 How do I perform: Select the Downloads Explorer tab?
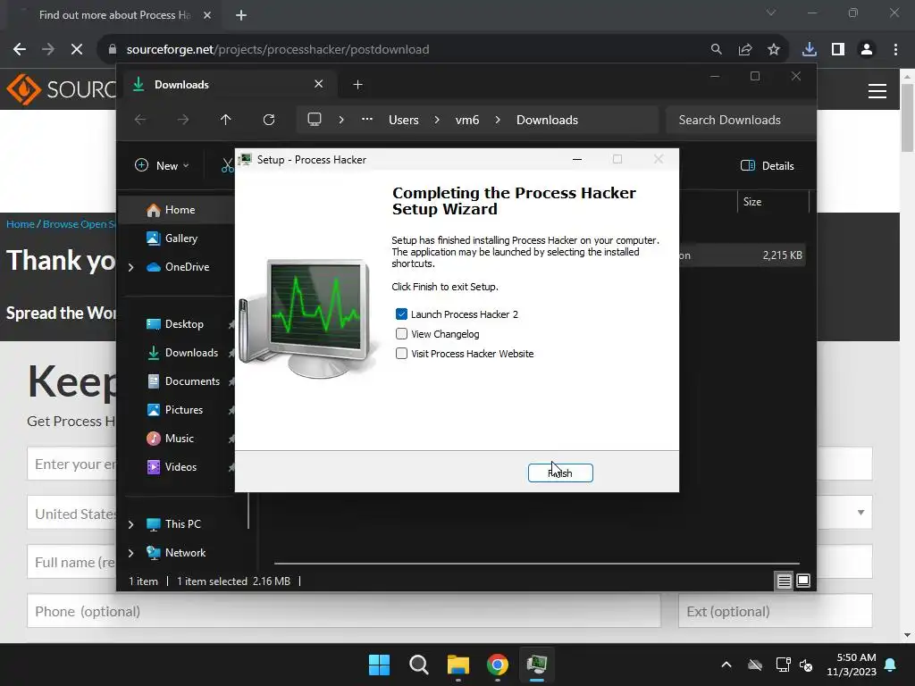point(228,85)
